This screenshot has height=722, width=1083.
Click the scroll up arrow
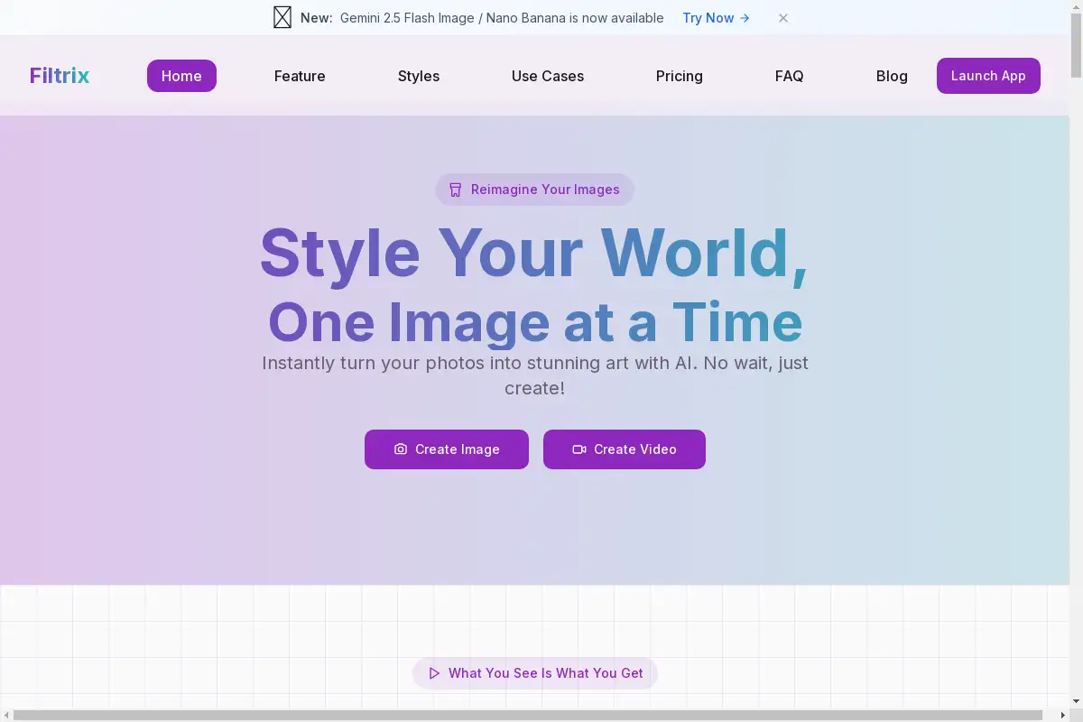1076,5
